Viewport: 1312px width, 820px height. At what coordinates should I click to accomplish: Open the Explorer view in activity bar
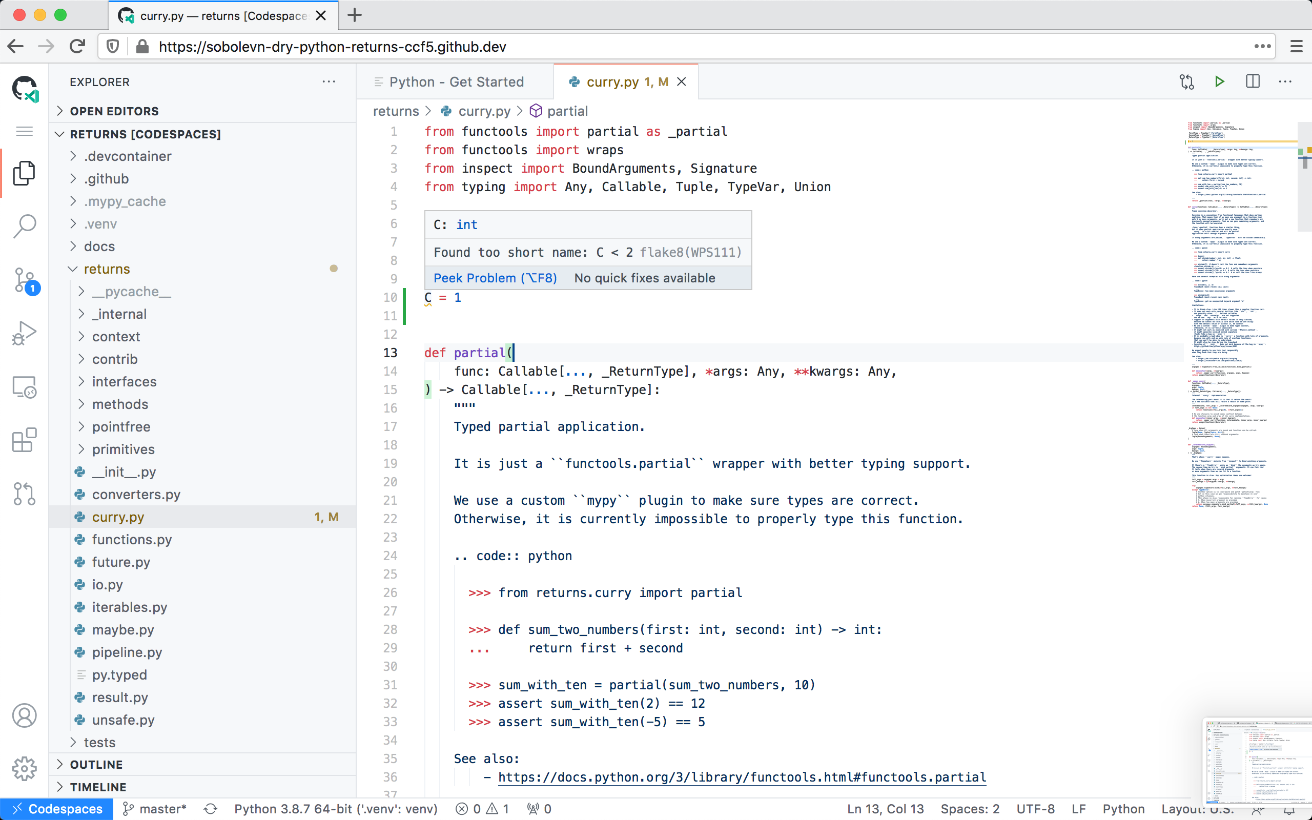pos(24,173)
